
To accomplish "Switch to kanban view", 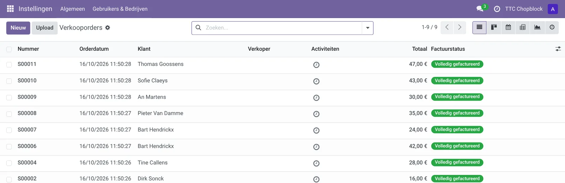I will coord(494,27).
